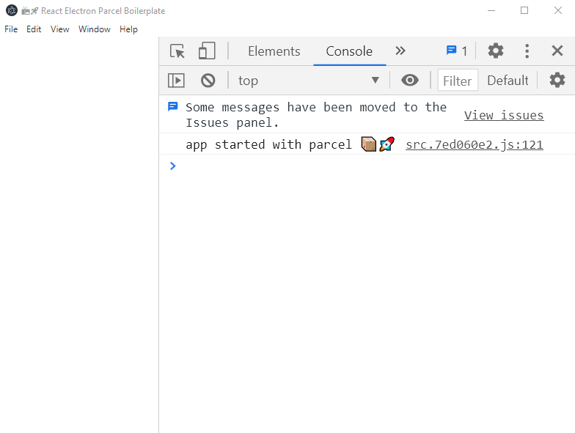Expand the top JavaScript context dropdown

pyautogui.click(x=308, y=81)
